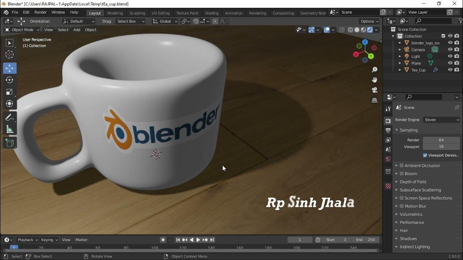Select the Annotate tool

pos(10,117)
